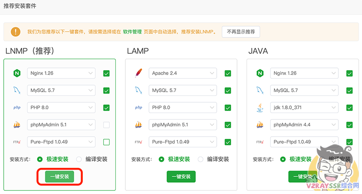
Task: Select 编译安装 radio in LNMP panel
Action: 79,159
